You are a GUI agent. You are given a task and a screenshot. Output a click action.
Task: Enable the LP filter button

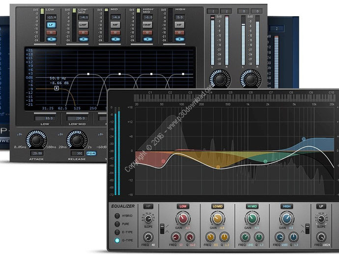(321, 206)
